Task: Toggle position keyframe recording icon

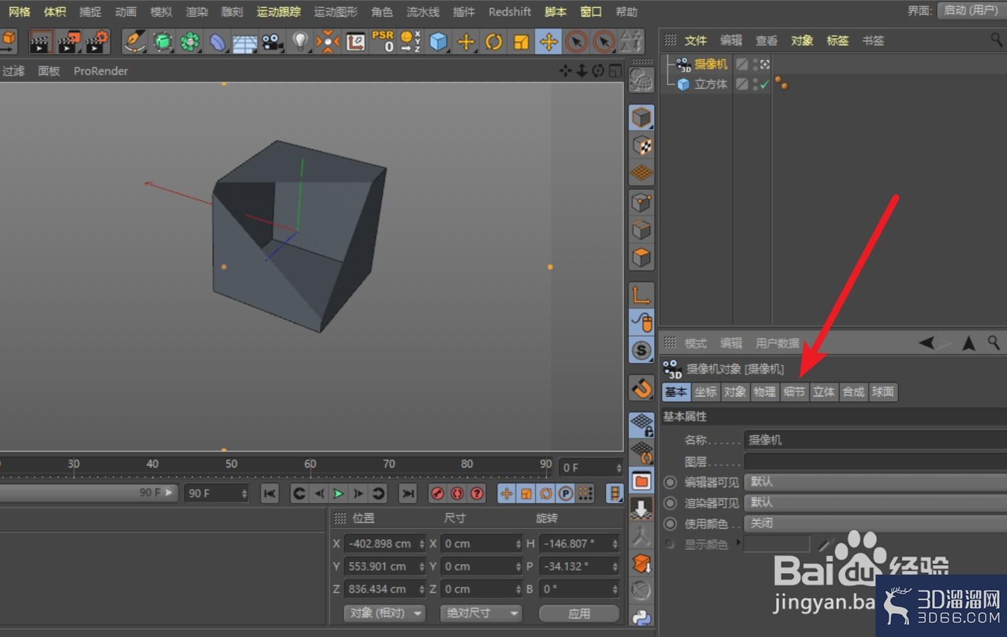Action: 506,493
